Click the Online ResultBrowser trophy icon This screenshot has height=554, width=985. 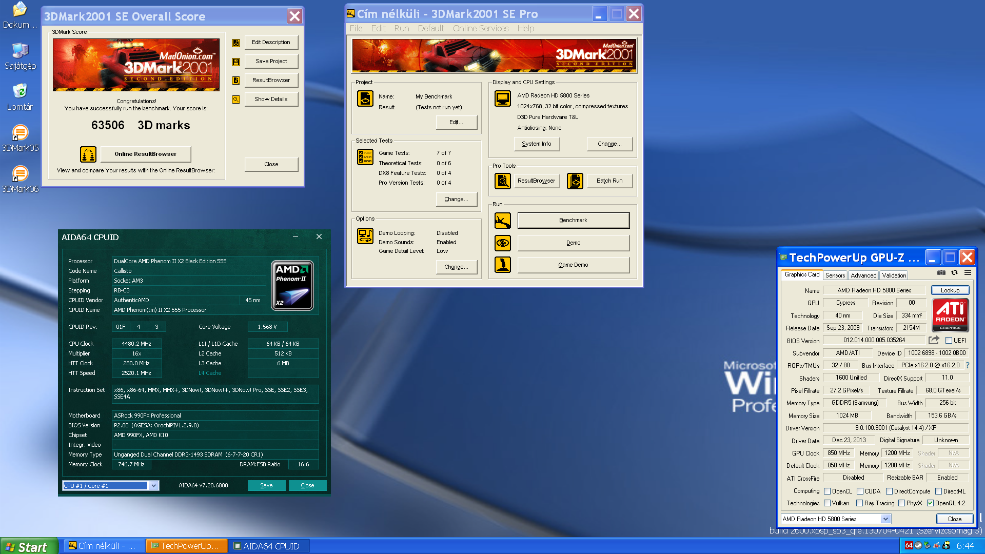[88, 154]
